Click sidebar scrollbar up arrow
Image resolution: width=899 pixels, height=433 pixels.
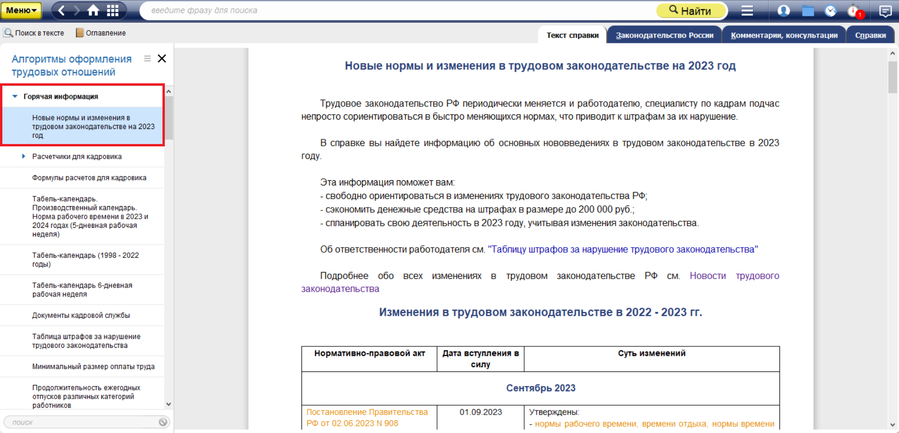click(x=169, y=91)
